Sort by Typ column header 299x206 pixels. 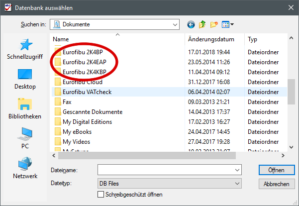pyautogui.click(x=266, y=39)
